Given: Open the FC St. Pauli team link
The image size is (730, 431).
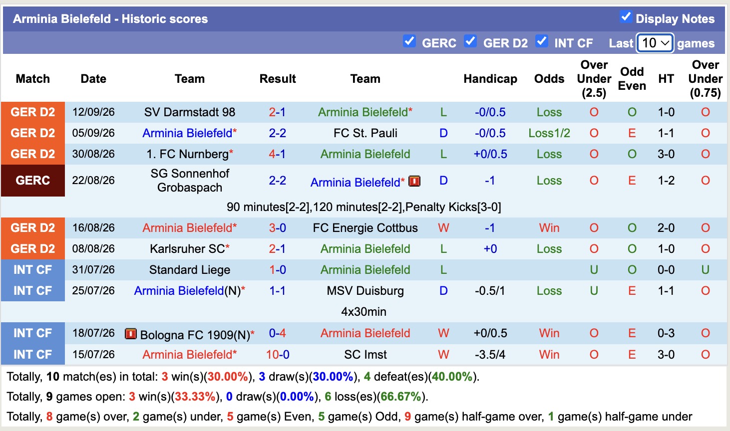Looking at the screenshot, I should (x=365, y=133).
